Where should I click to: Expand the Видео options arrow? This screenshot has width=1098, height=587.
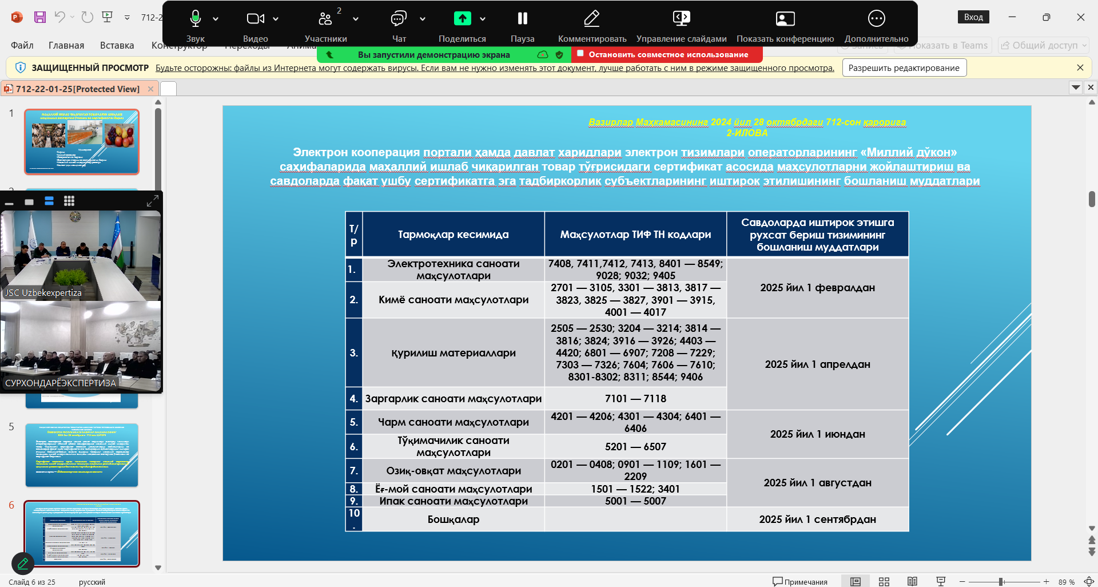pyautogui.click(x=276, y=19)
